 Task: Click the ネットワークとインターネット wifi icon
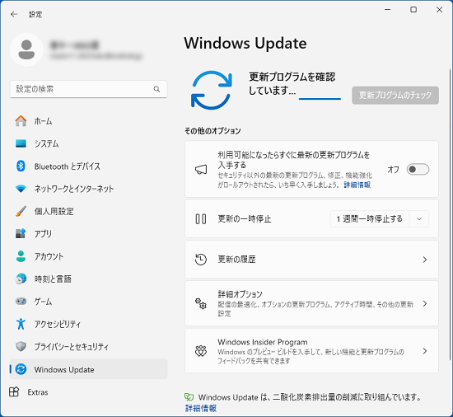tap(21, 189)
